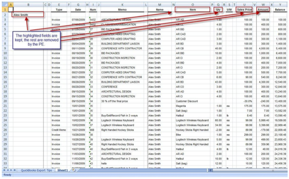Select the row 2 header
This screenshot has height=179, width=289.
[x=5, y=15]
